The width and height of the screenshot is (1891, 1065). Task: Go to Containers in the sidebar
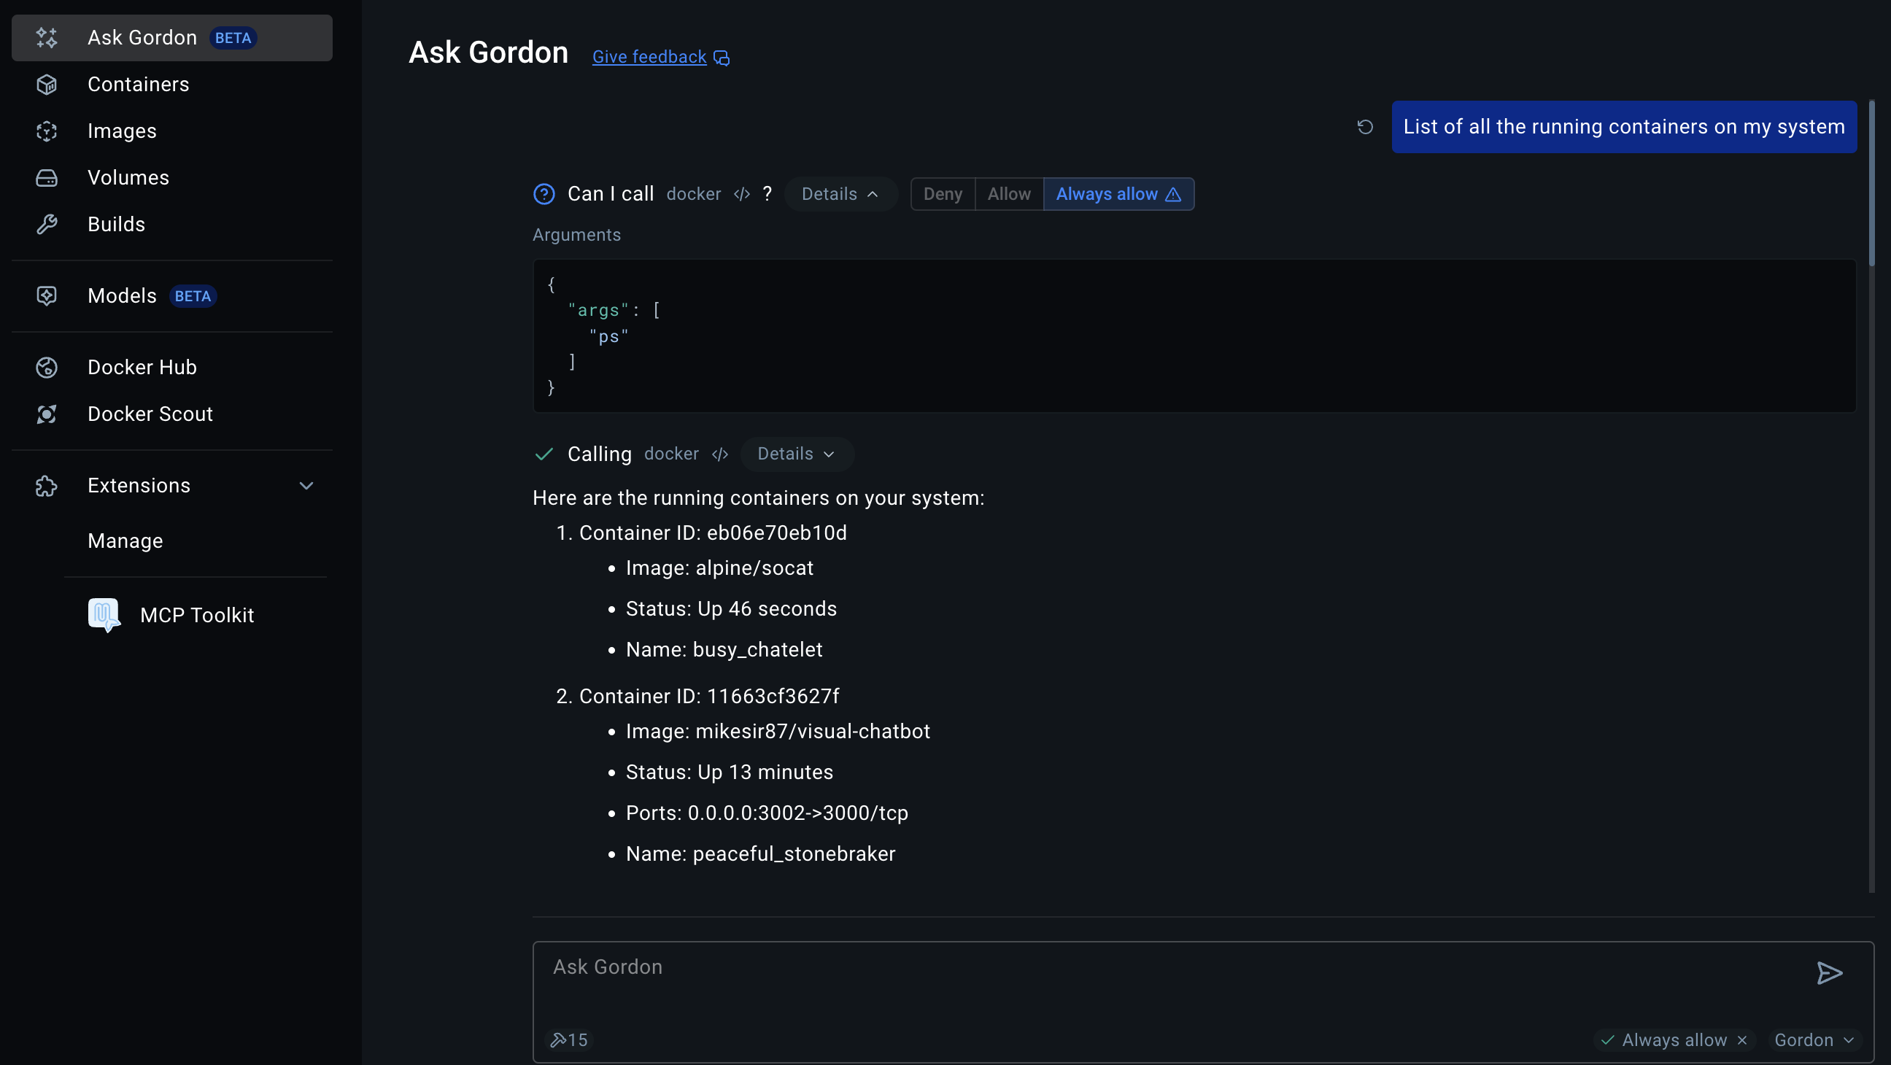coord(171,85)
